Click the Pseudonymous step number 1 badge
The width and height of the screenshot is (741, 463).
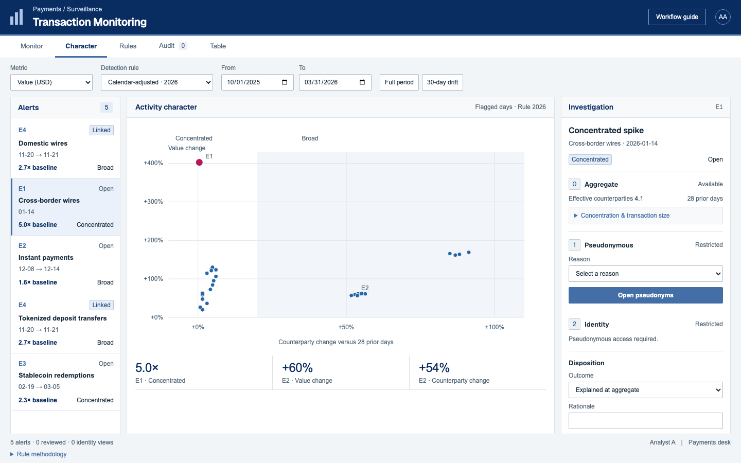coord(574,245)
